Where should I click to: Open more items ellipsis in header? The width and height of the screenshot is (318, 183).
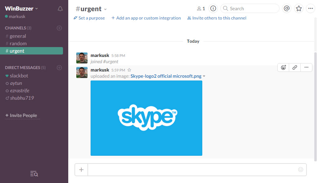[311, 8]
